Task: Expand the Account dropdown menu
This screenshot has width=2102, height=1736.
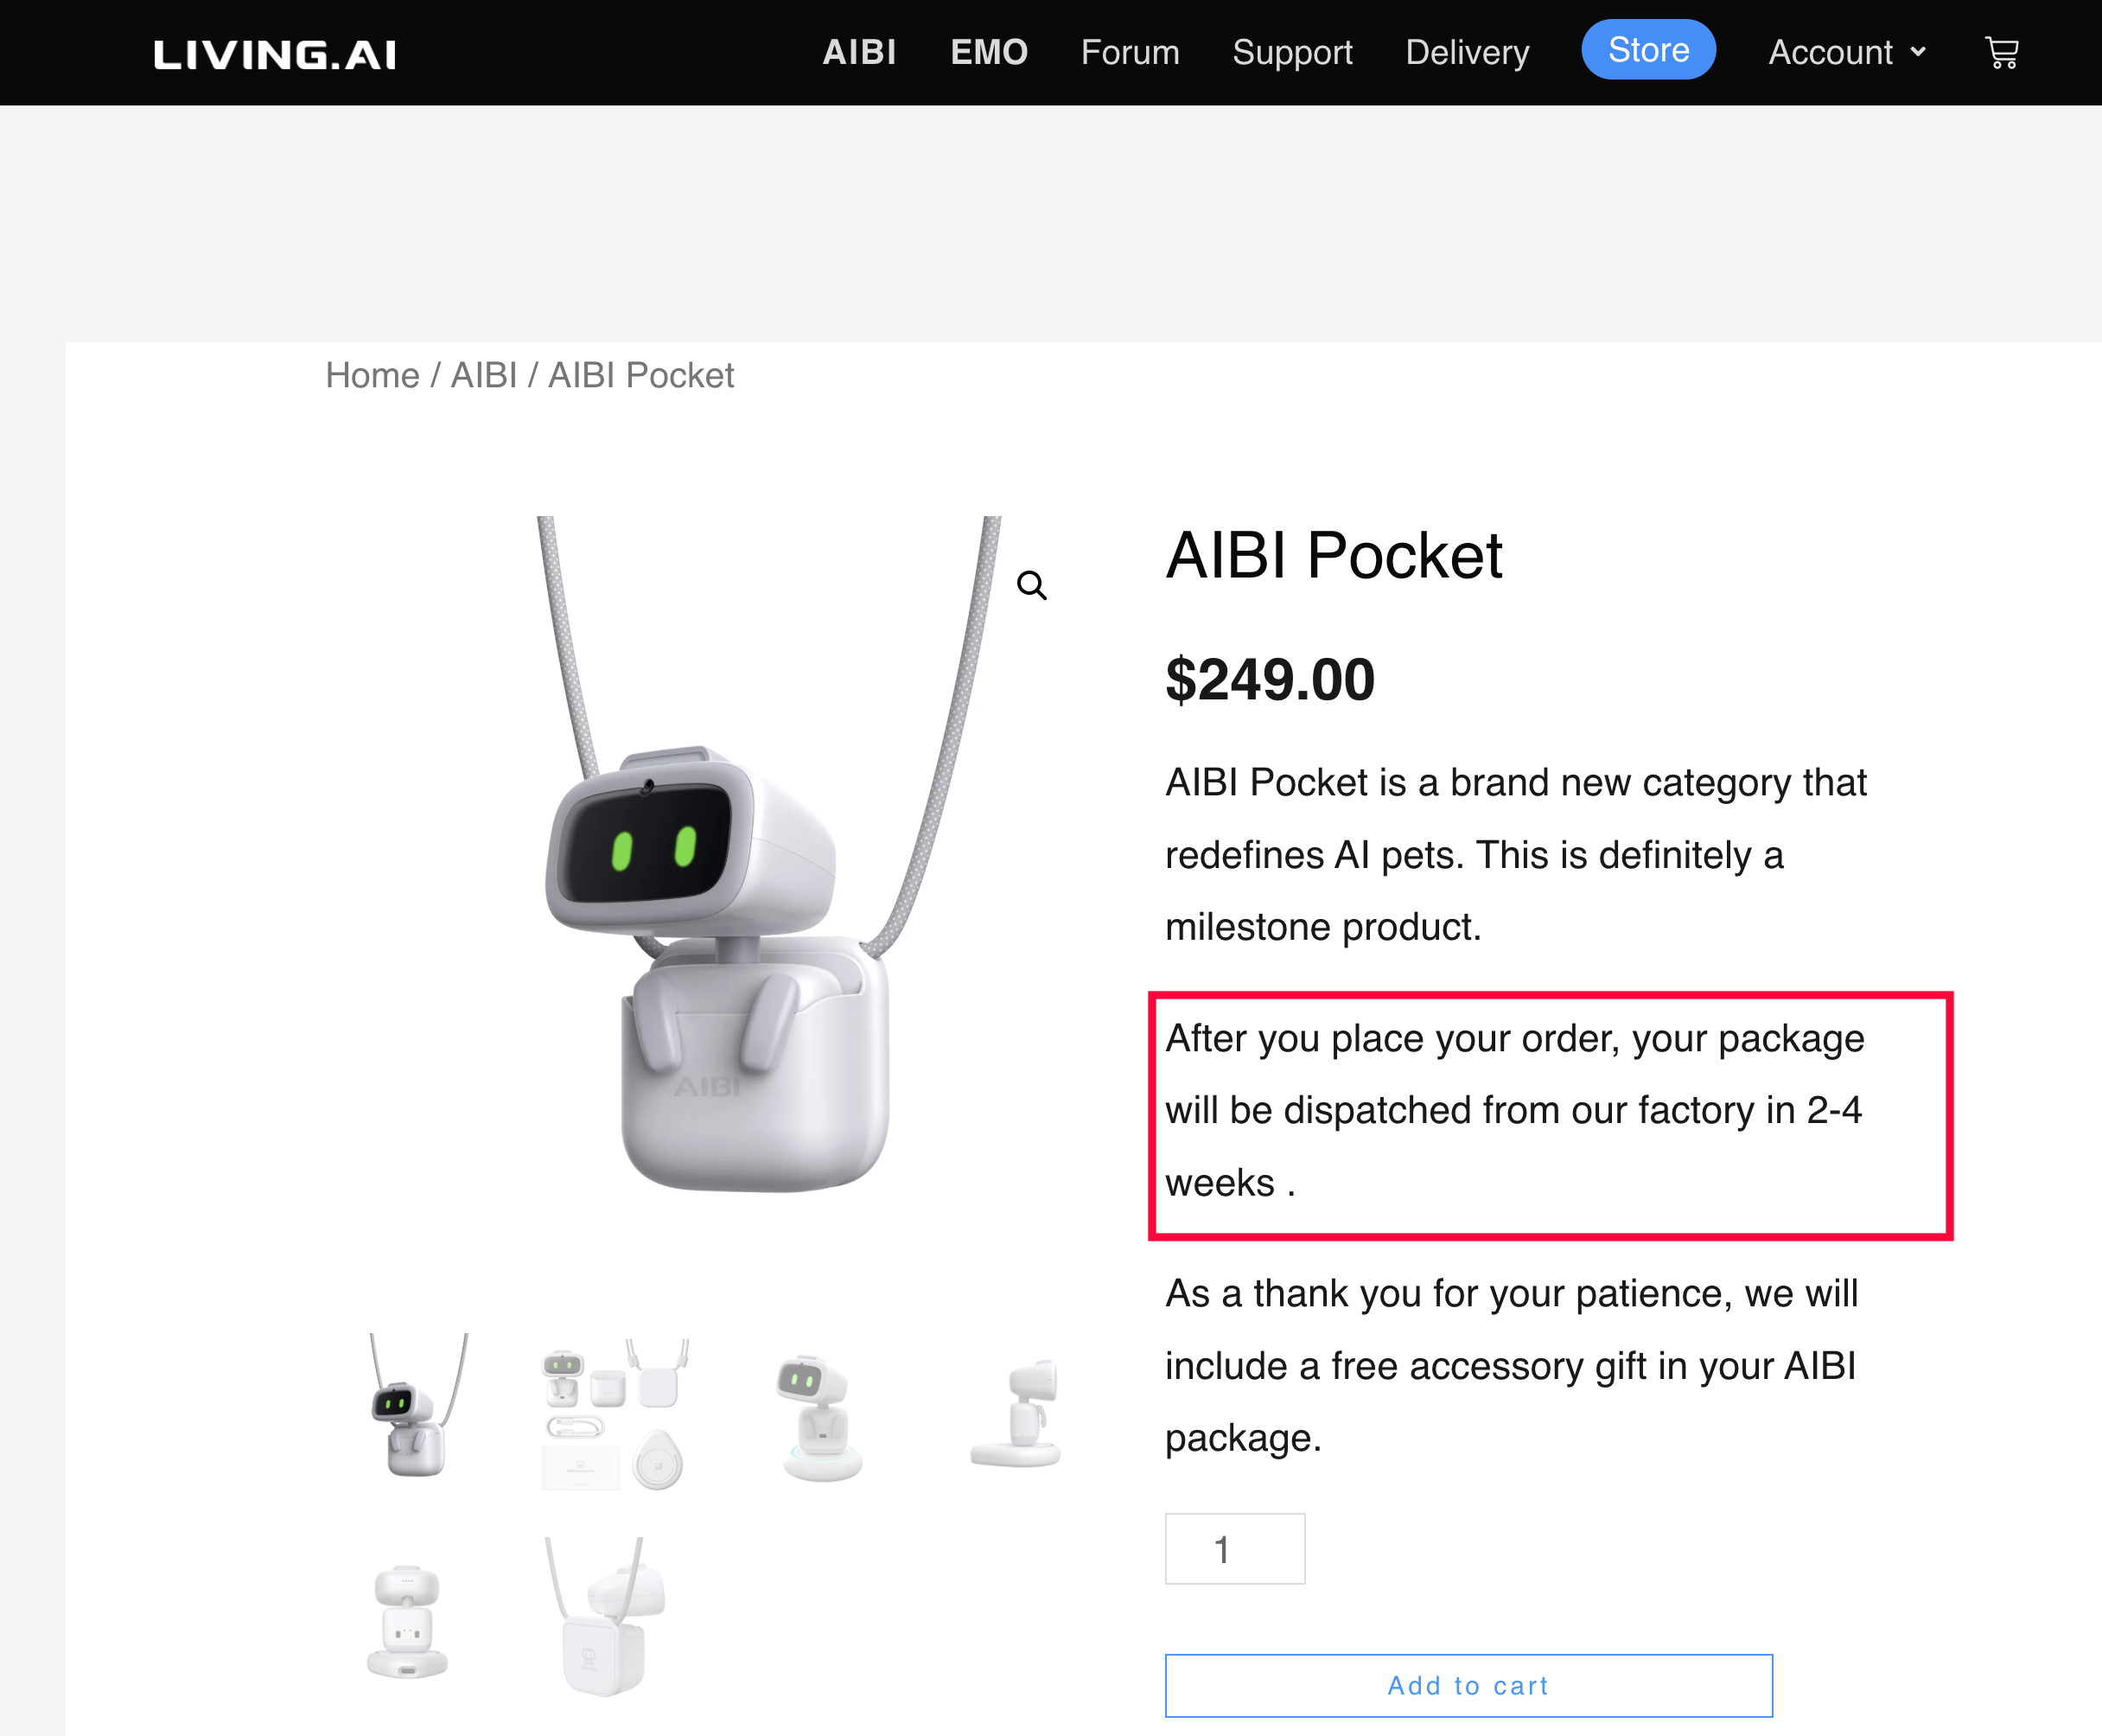Action: click(x=1847, y=52)
